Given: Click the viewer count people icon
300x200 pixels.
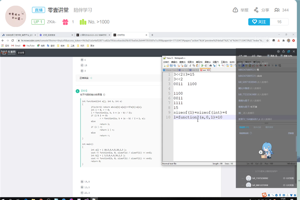Looking at the screenshot, I should (277, 10).
